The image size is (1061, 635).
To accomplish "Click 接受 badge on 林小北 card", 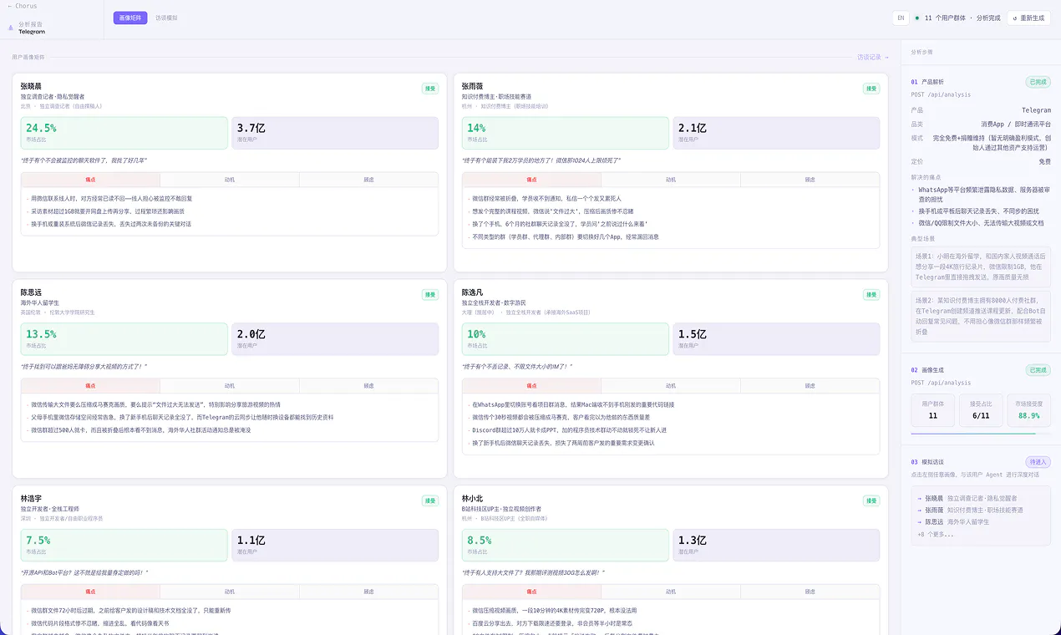I will [x=871, y=501].
